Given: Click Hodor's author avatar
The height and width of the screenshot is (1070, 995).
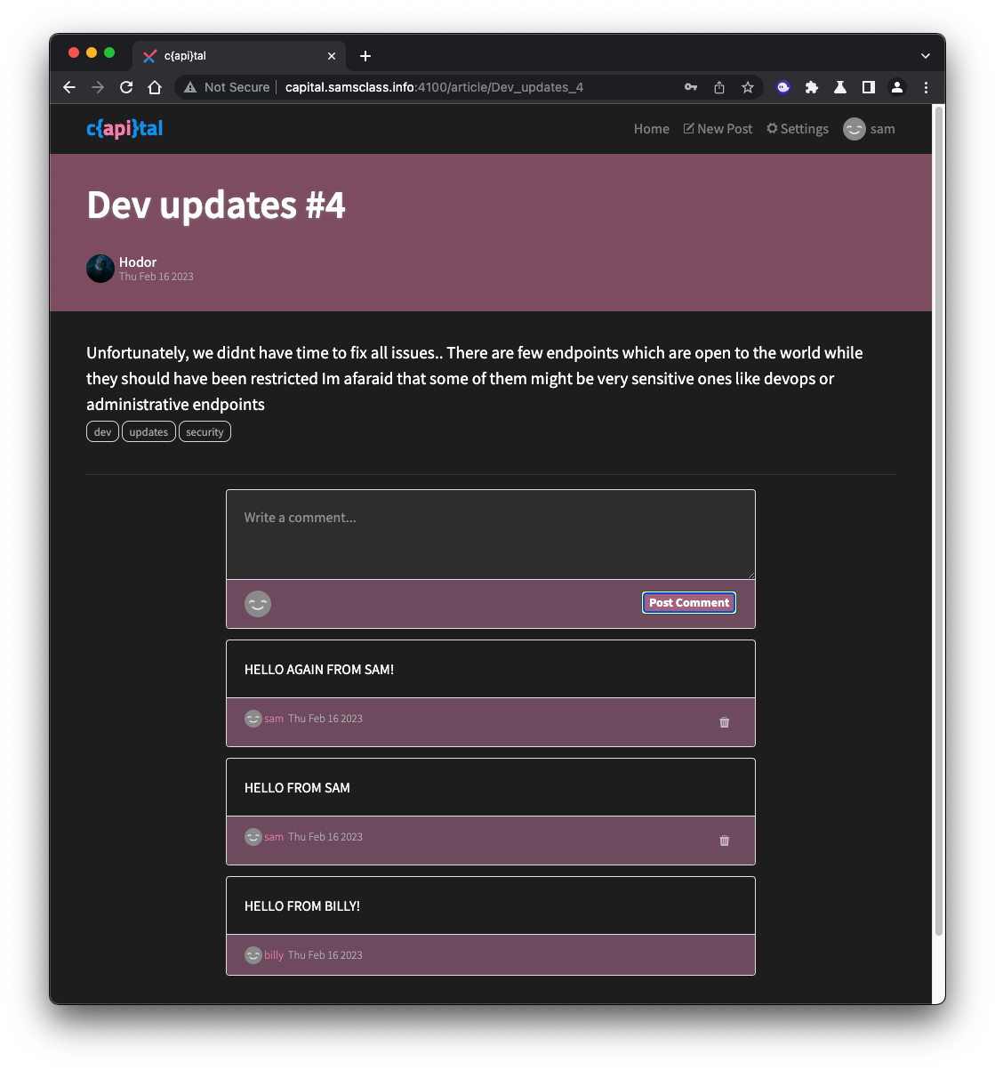Looking at the screenshot, I should click(x=100, y=269).
